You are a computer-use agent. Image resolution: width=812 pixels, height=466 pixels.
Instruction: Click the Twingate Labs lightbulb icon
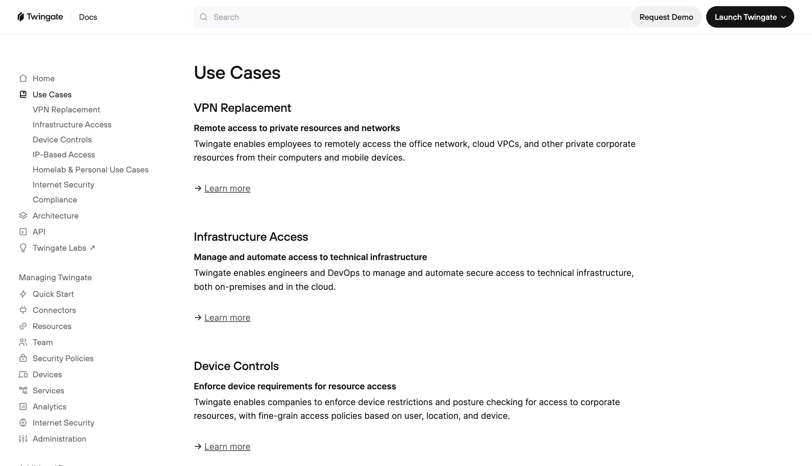(23, 248)
